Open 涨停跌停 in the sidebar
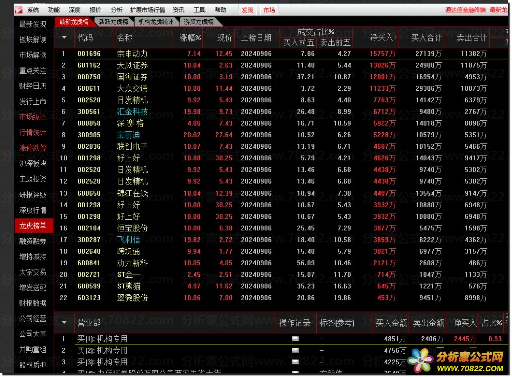The height and width of the screenshot is (377, 512). (33, 148)
